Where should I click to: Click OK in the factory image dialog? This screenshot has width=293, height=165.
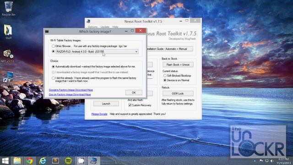click(134, 93)
